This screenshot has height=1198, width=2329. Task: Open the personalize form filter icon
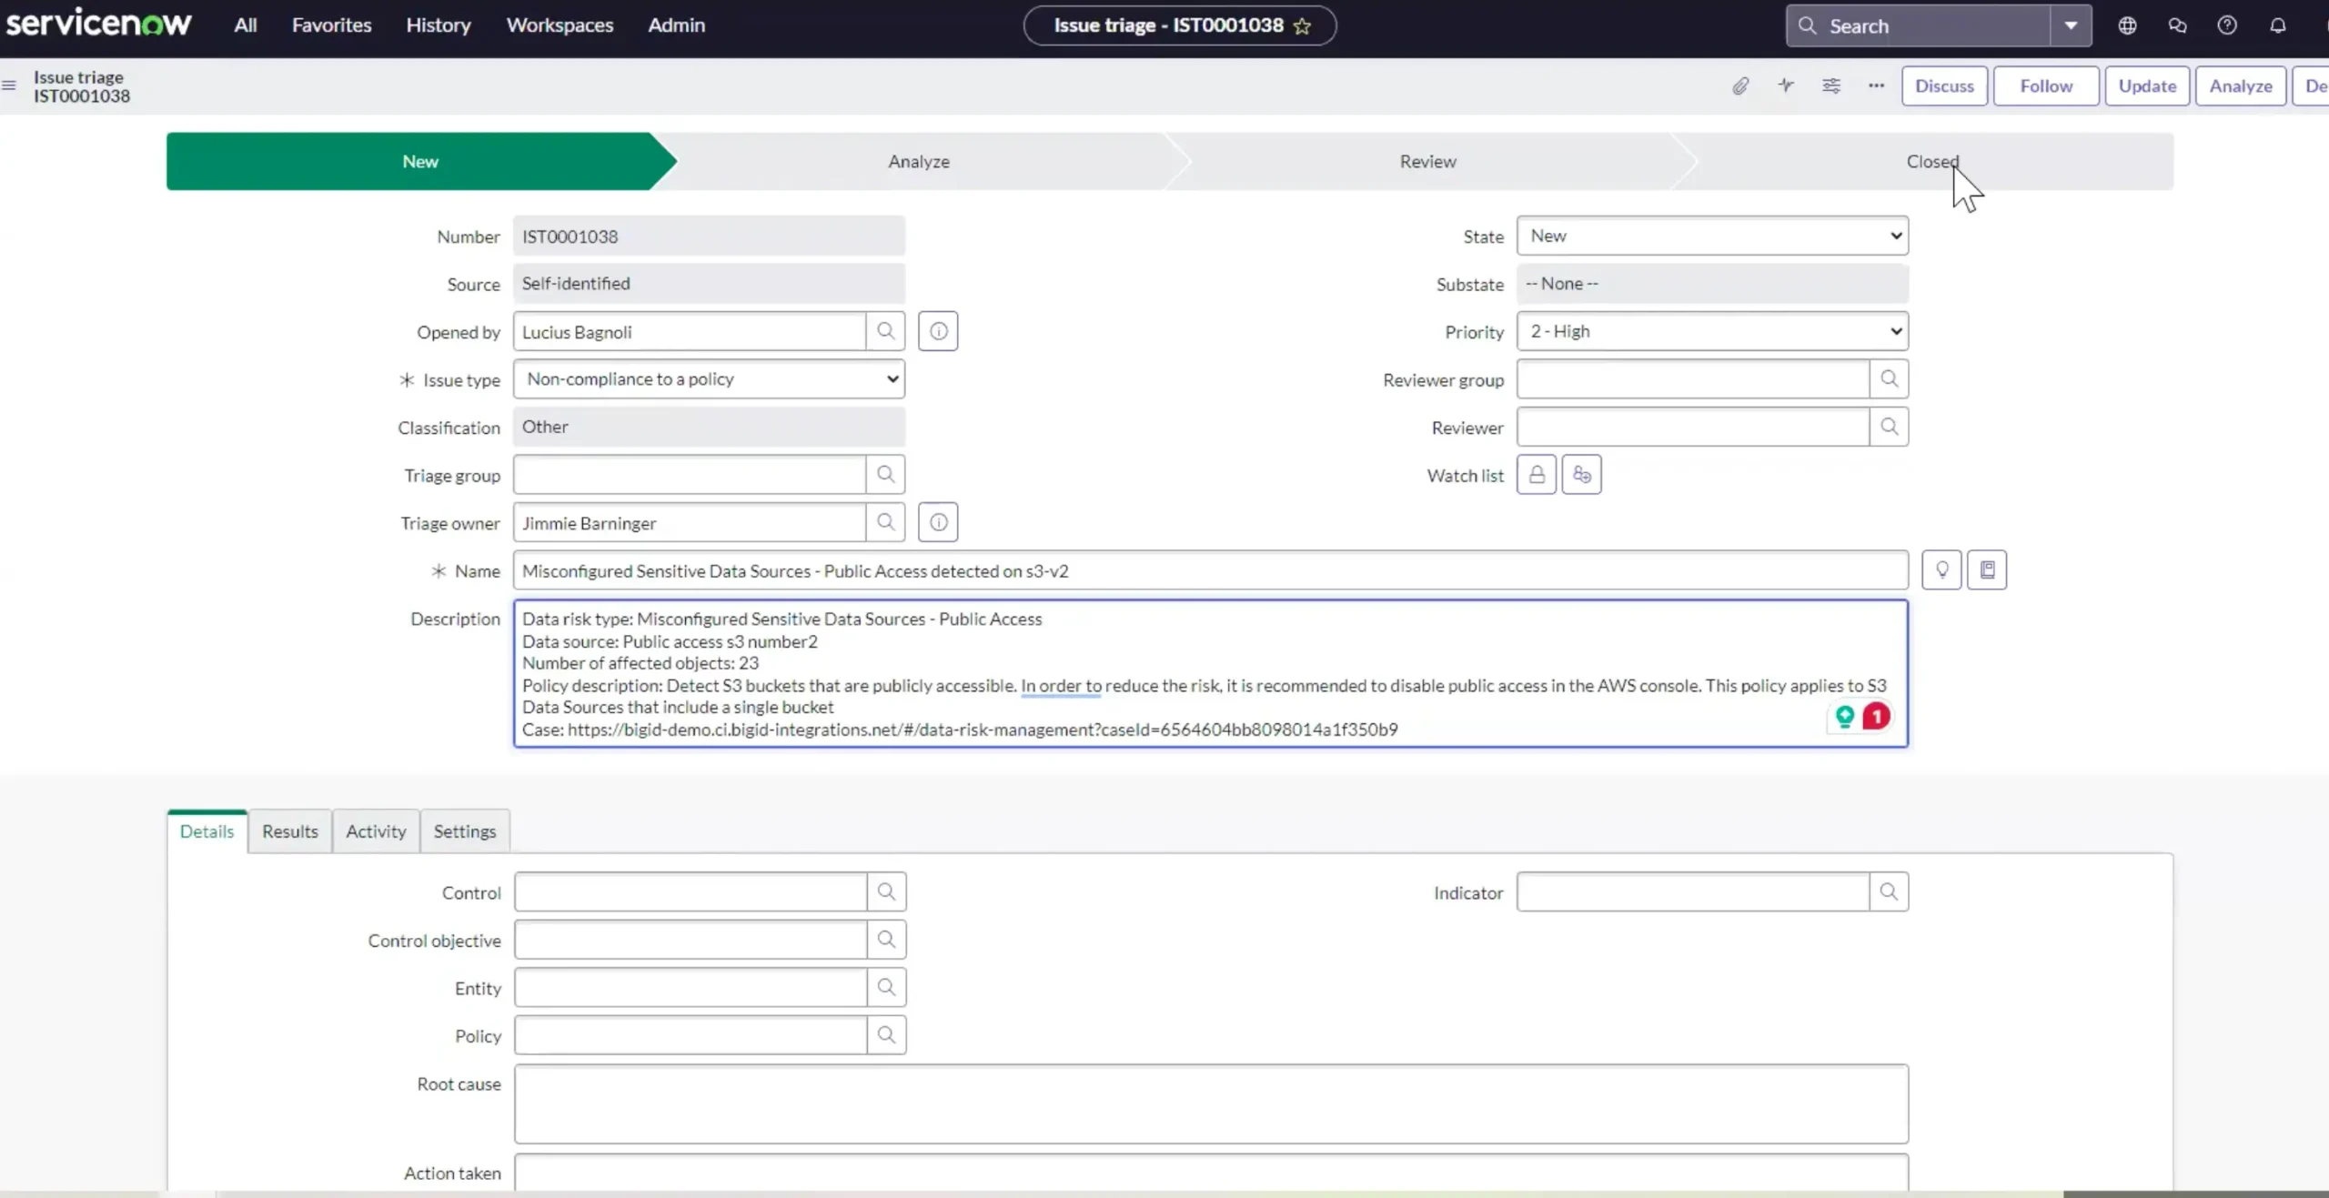coord(1831,86)
